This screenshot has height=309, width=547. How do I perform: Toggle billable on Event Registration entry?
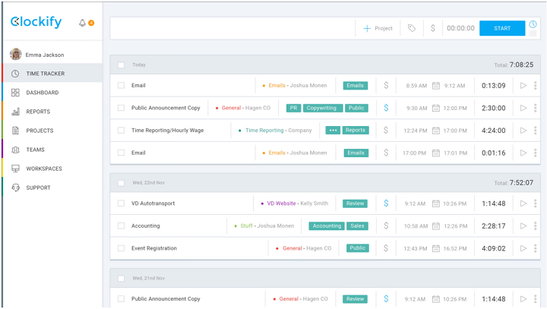[386, 248]
